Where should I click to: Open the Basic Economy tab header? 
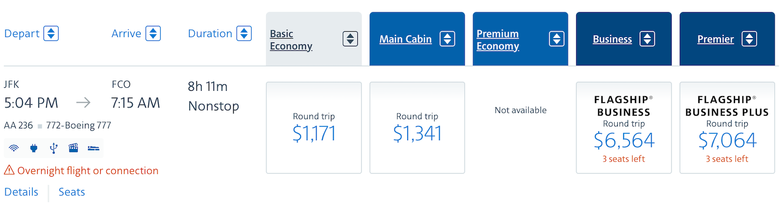pyautogui.click(x=291, y=40)
